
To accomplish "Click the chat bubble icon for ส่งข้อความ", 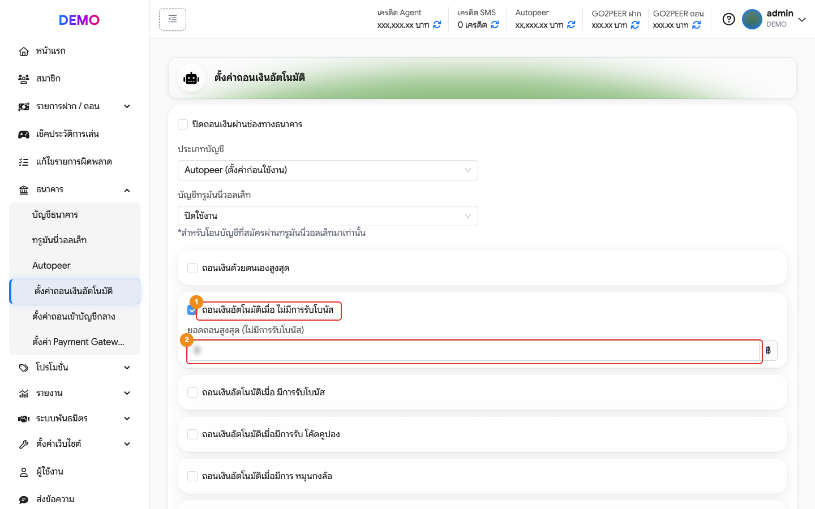I will [24, 500].
